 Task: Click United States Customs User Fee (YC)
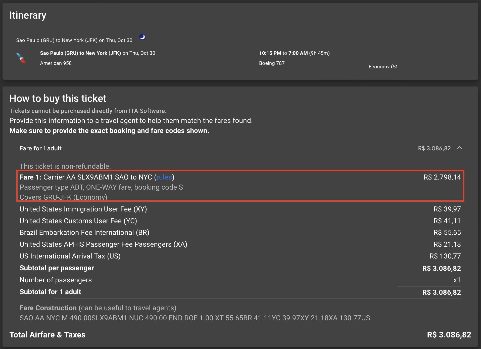click(78, 221)
